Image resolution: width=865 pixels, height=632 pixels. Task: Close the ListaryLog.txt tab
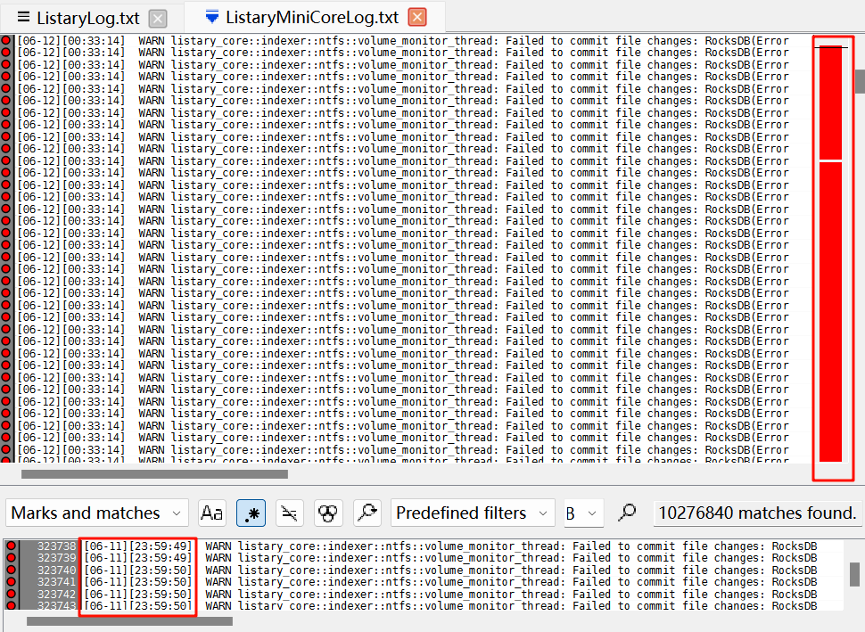[157, 18]
